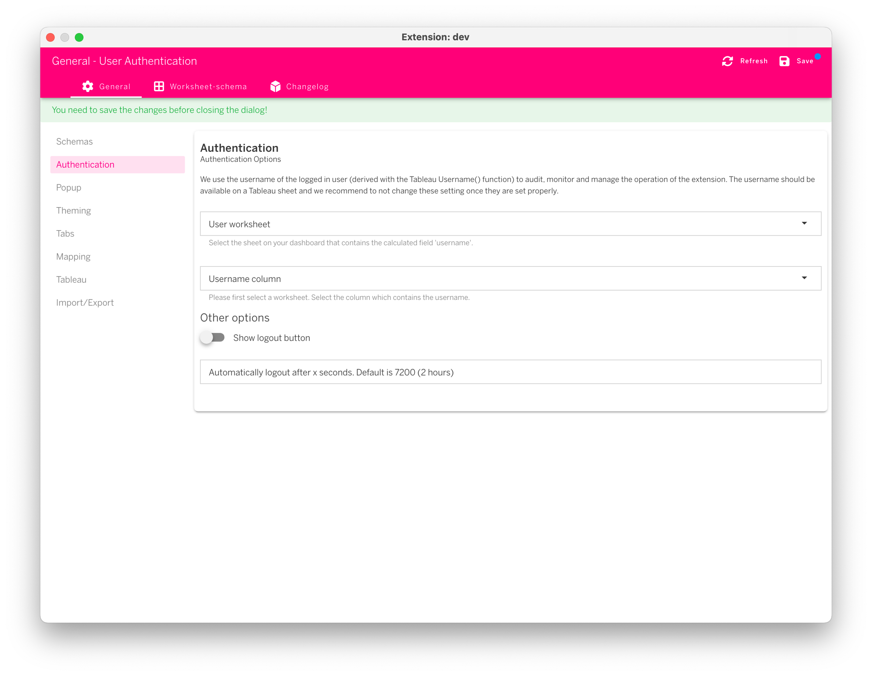Image resolution: width=872 pixels, height=676 pixels.
Task: Open the Import/Export section
Action: 85,303
